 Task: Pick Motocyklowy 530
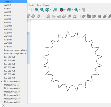[x=14, y=99]
